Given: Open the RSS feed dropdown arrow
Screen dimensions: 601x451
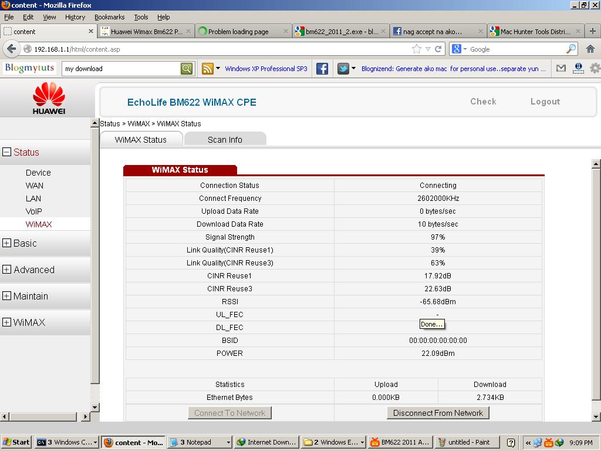Looking at the screenshot, I should (218, 68).
